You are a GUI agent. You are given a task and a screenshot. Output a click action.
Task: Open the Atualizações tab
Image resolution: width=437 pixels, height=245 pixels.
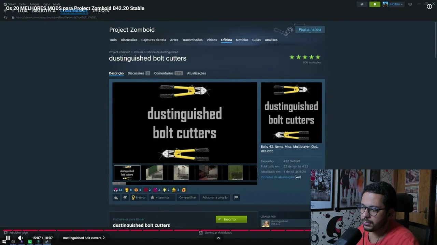point(197,73)
